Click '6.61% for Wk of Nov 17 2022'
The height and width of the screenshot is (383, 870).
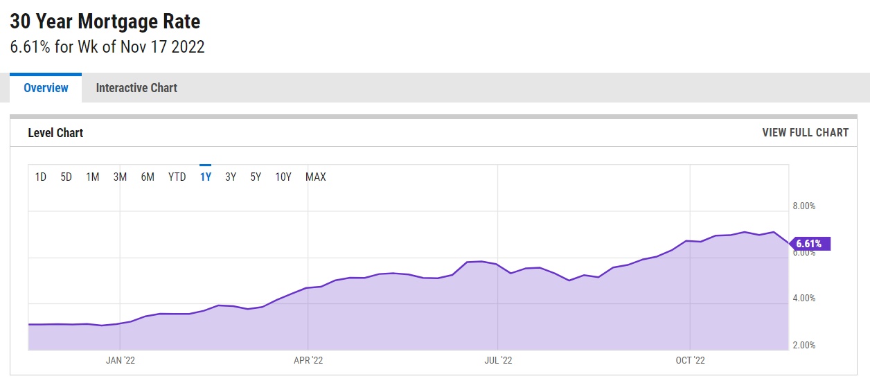coord(107,47)
